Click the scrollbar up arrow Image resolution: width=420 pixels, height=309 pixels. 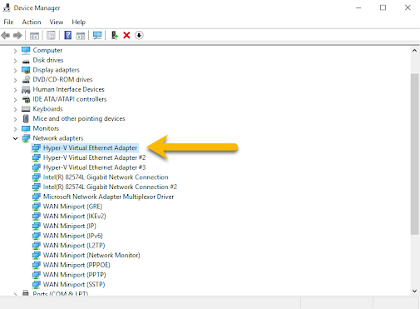414,51
